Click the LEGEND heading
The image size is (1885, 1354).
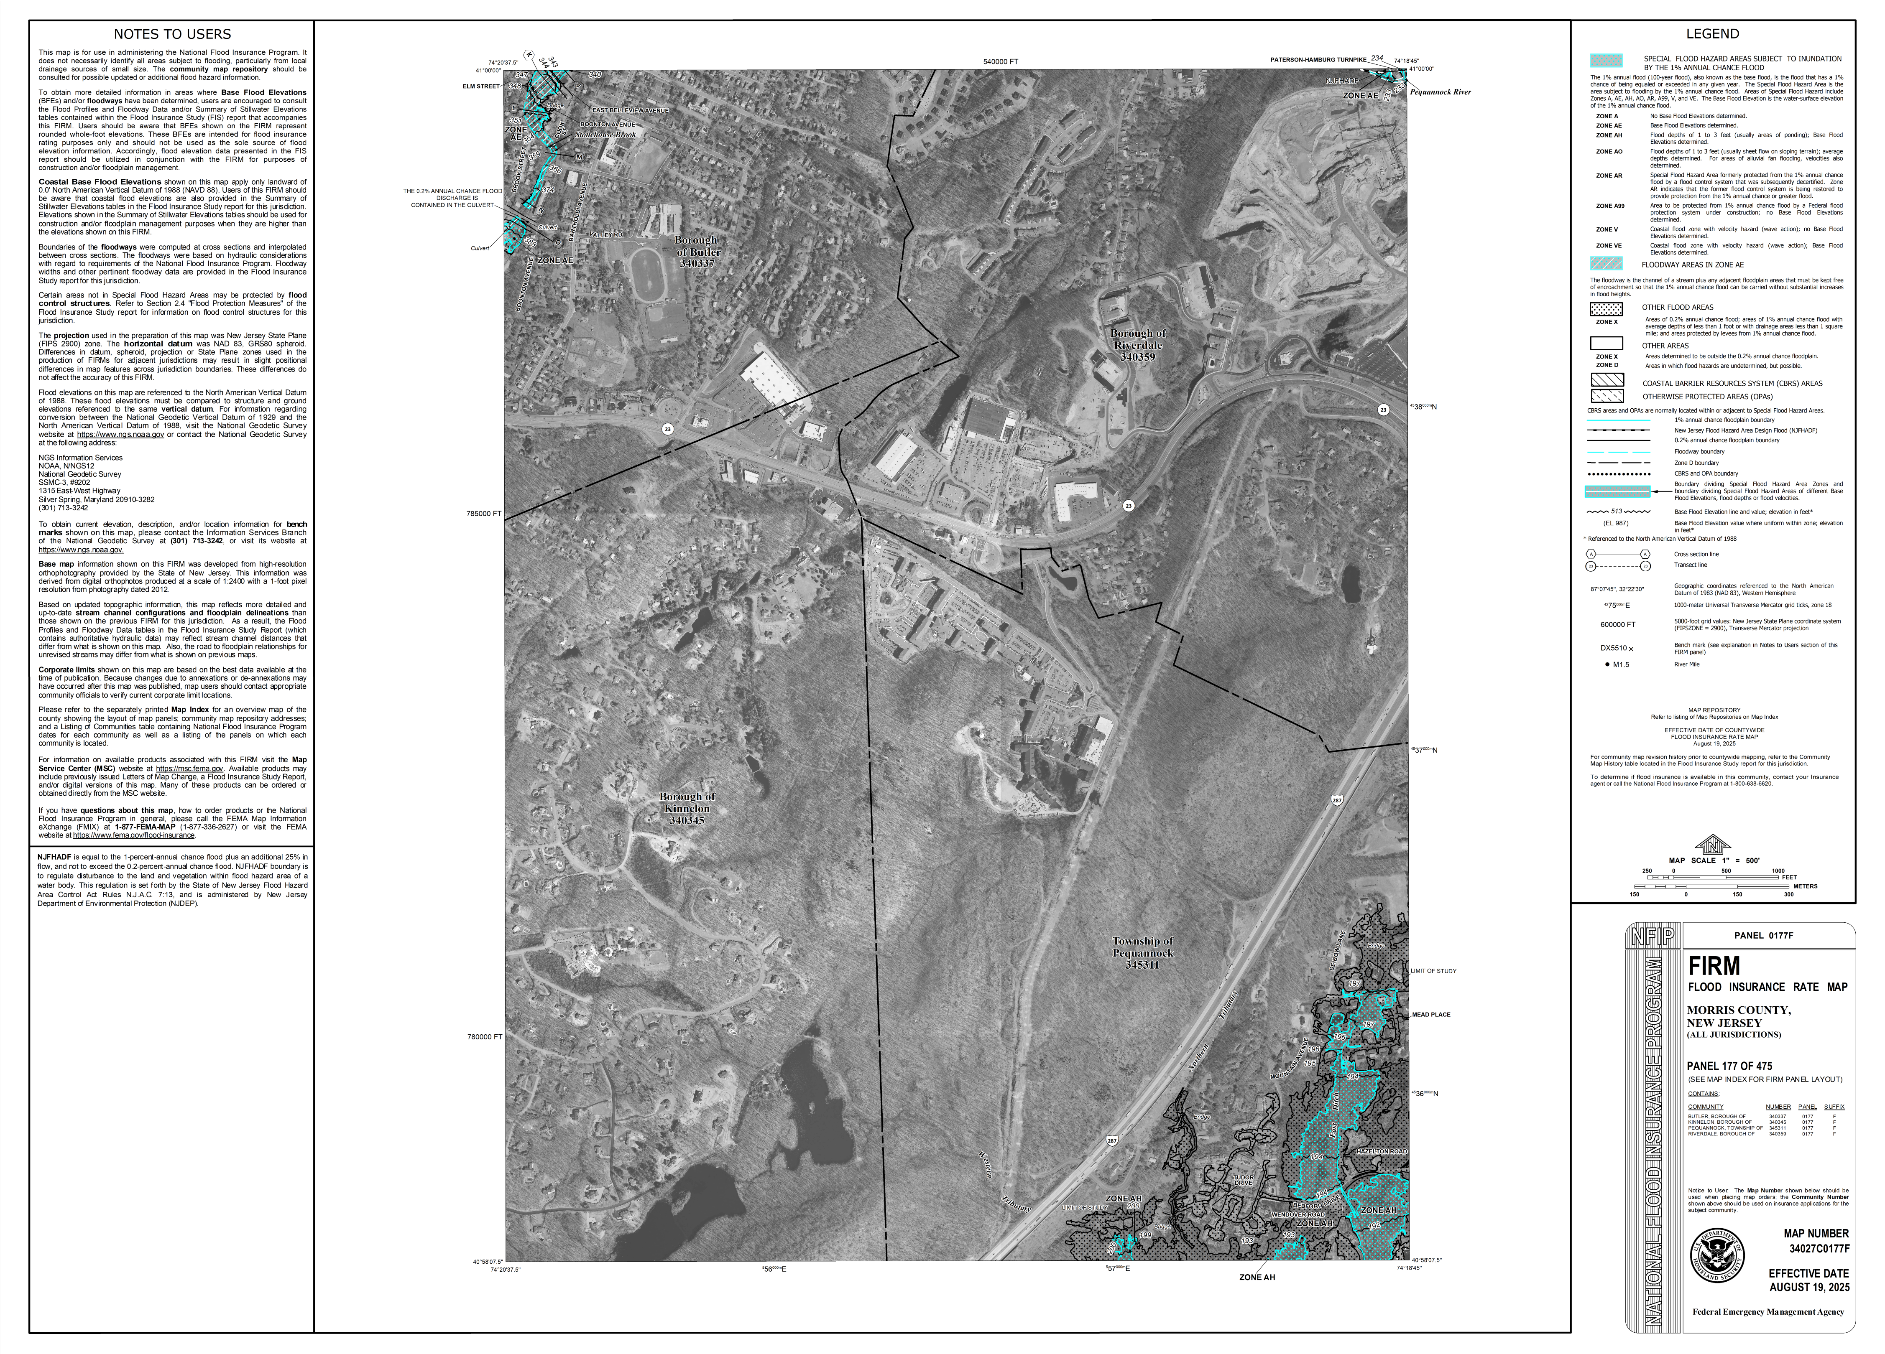tap(1712, 34)
